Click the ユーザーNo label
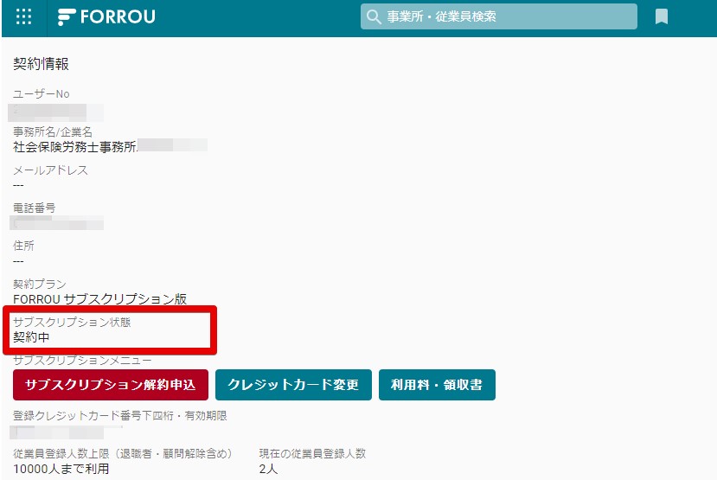 point(42,93)
